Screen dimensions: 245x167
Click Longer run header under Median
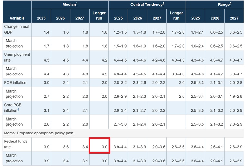(99, 15)
